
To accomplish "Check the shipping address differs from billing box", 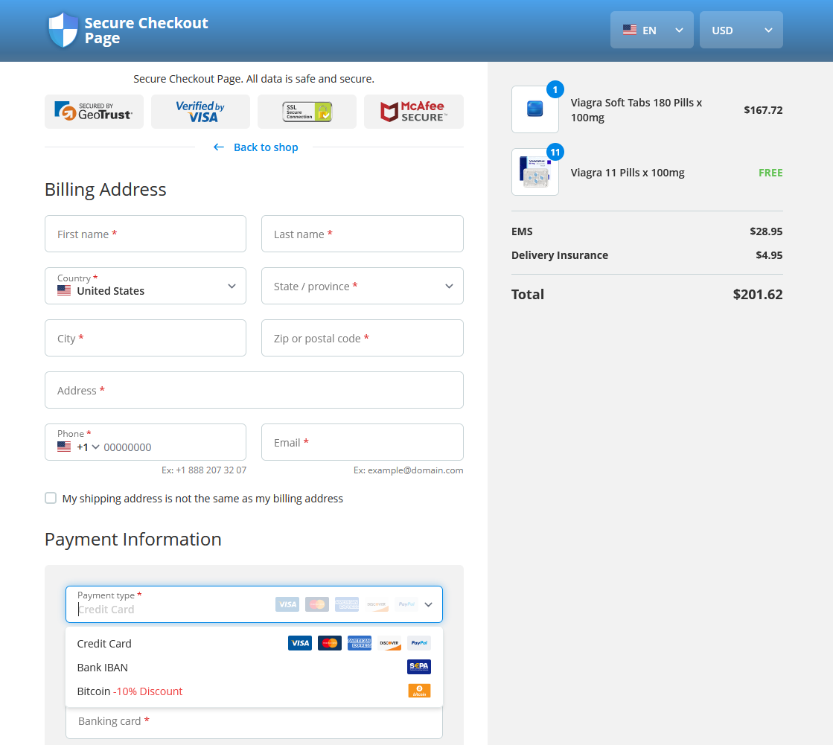I will coord(51,498).
